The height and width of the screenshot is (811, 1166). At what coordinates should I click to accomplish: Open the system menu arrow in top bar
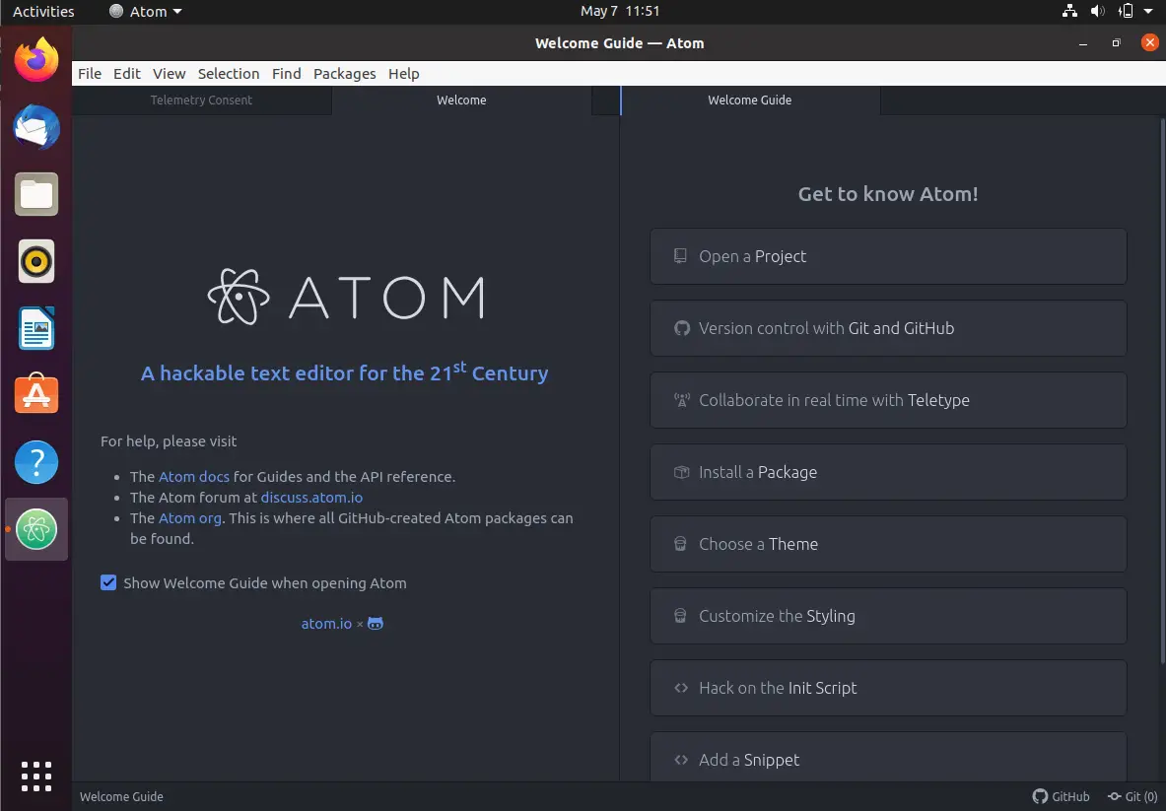(x=1149, y=11)
